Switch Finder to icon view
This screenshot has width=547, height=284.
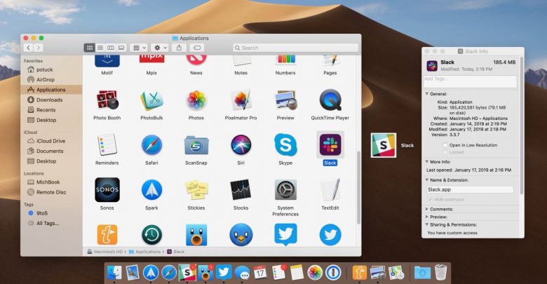[x=90, y=48]
